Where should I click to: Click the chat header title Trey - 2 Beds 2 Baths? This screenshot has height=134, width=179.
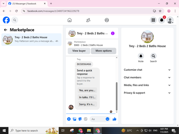coord(92,33)
